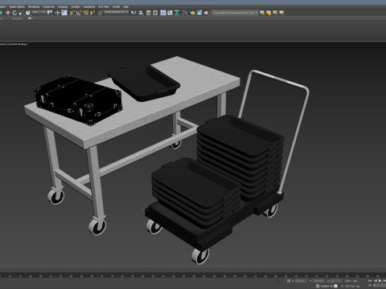Screen dimensions: 386x289
Task: Open the reference coordinate system dropdown
Action: 39,12
